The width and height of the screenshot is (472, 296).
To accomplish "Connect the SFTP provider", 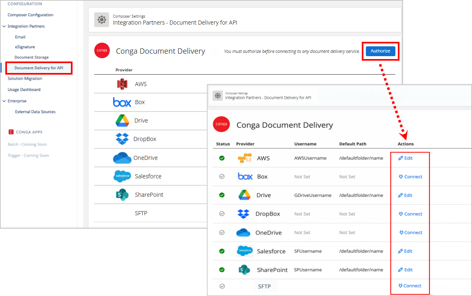I will tap(410, 286).
